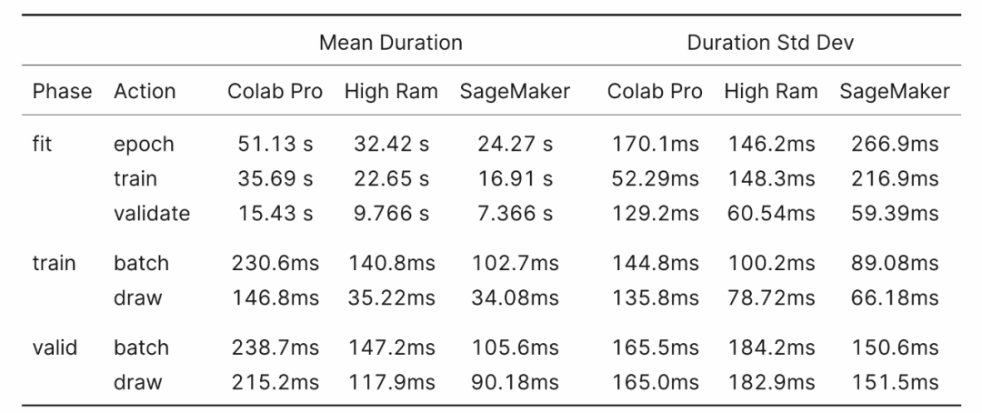Select the 51.13 s value cell
This screenshot has height=413, width=982.
[275, 144]
